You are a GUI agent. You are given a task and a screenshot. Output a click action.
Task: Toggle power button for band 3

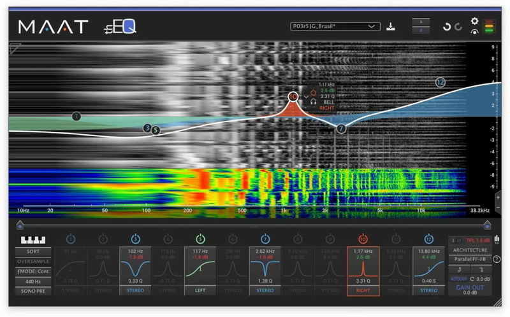click(x=135, y=239)
